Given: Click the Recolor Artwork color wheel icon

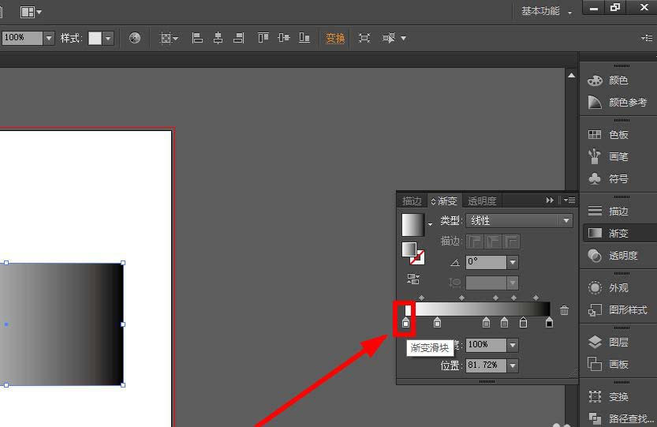Looking at the screenshot, I should [135, 38].
